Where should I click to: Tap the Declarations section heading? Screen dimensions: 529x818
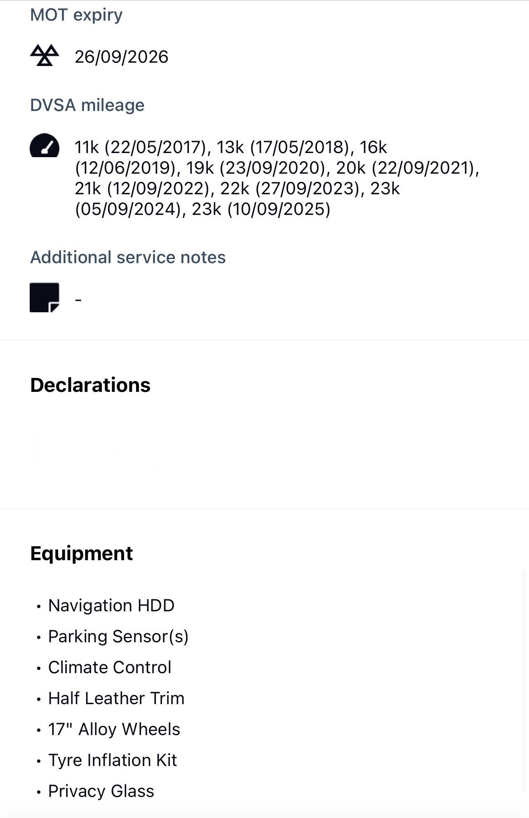click(90, 385)
